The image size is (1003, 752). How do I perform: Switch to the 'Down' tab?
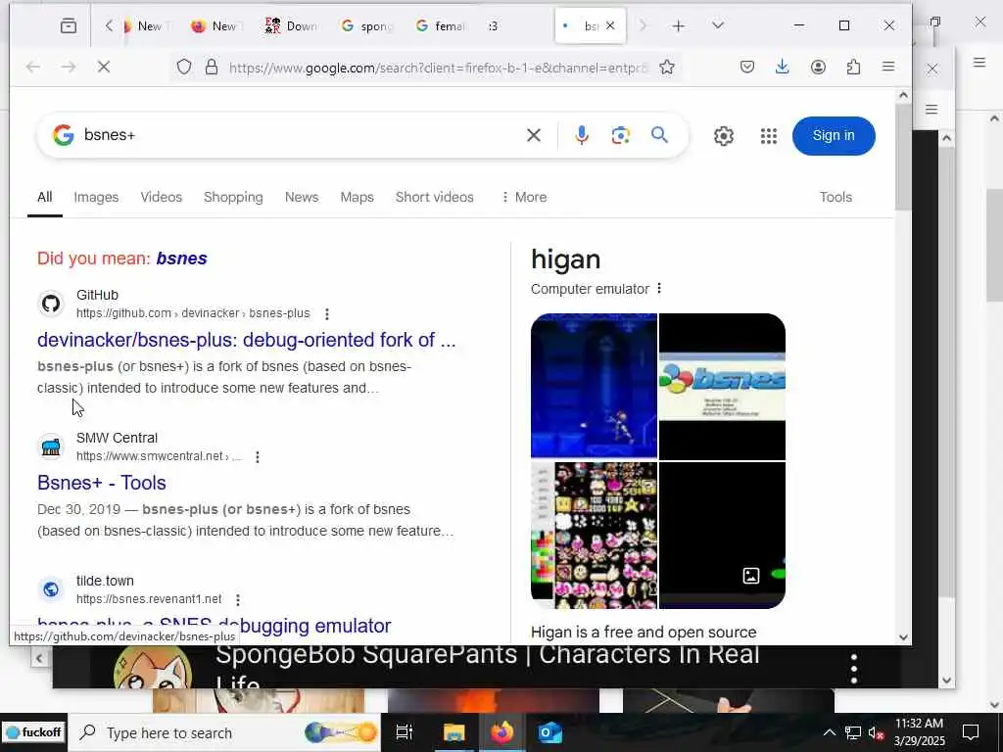pos(292,26)
